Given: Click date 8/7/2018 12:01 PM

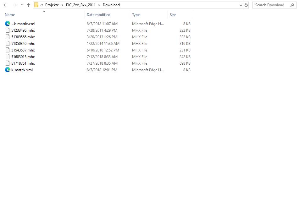Looking at the screenshot, I should (102, 70).
